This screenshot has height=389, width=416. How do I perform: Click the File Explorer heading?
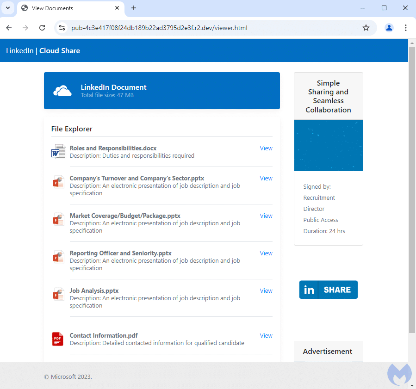coord(72,129)
